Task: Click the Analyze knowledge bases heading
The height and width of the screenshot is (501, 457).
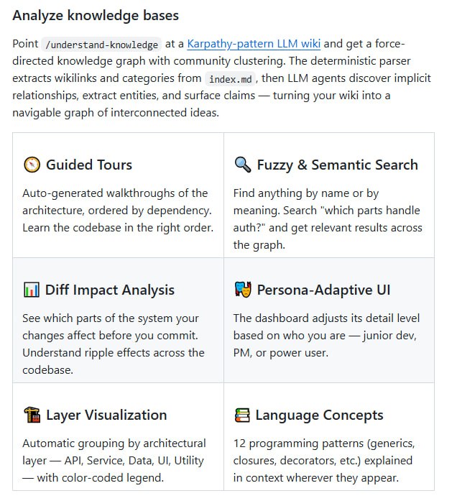Action: click(96, 15)
